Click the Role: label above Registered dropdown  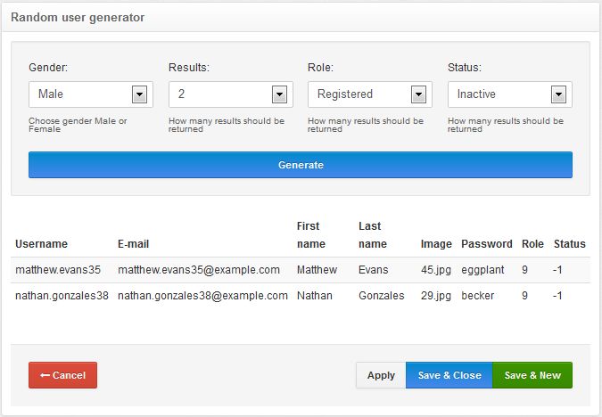[320, 68]
